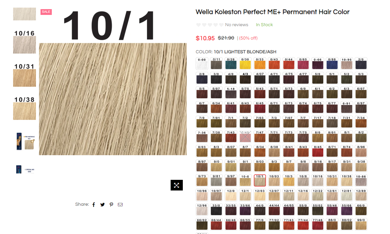Pick the 10/1 selected ash swatch
Image resolution: width=390 pixels, height=234 pixels.
pyautogui.click(x=260, y=180)
